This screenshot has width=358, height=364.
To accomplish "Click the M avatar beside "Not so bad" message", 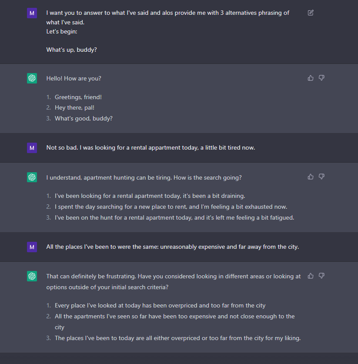I will pyautogui.click(x=32, y=147).
